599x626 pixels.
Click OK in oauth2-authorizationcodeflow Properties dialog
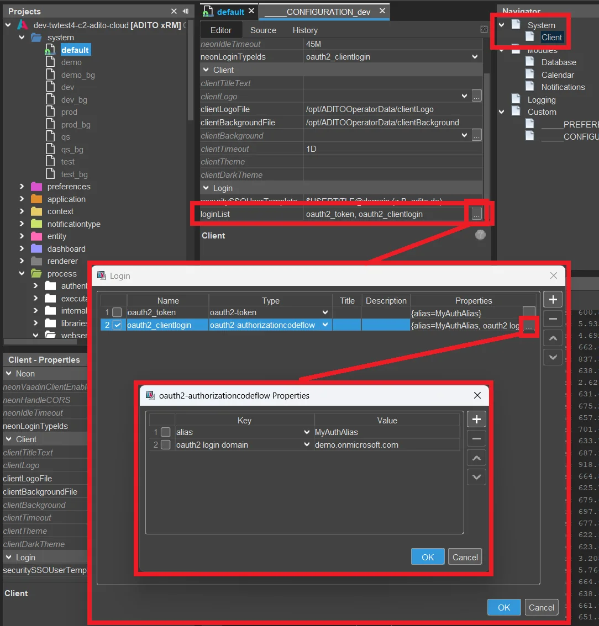[x=427, y=557]
